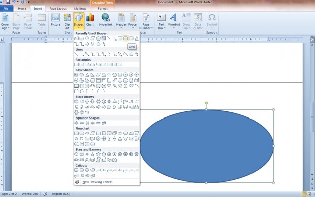Pick the Heart shape in Basic Shapes
The image size is (315, 197).
click(x=109, y=86)
